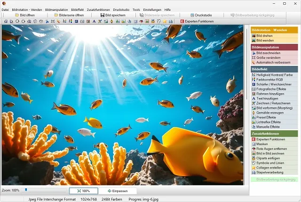Click the photographic effects toolbar icon
The image size is (301, 202).
click(82, 21)
